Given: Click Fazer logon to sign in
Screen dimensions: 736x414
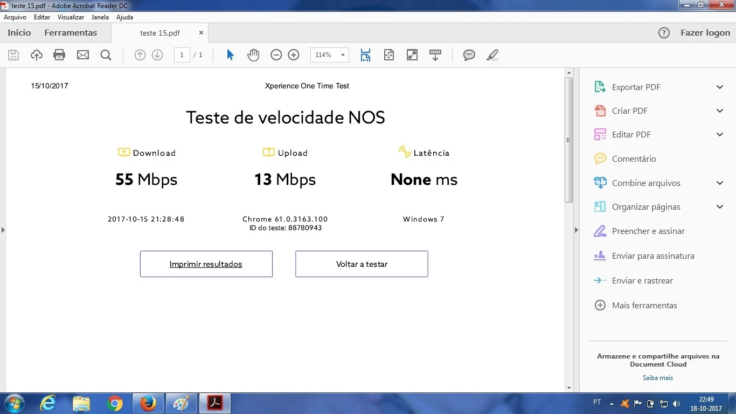Looking at the screenshot, I should (x=705, y=33).
